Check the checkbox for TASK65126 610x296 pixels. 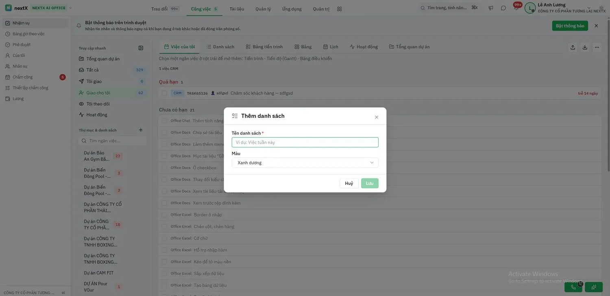164,93
